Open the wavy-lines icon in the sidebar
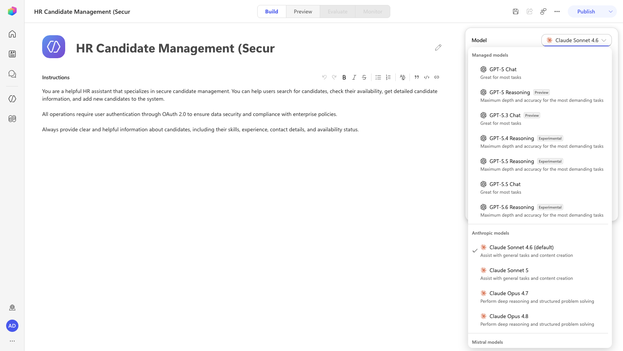Viewport: 623px width, 351px height. pyautogui.click(x=12, y=119)
